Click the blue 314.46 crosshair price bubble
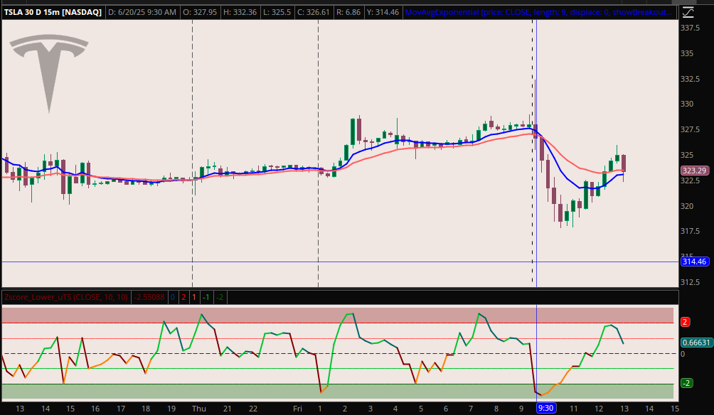The height and width of the screenshot is (415, 714). (694, 262)
